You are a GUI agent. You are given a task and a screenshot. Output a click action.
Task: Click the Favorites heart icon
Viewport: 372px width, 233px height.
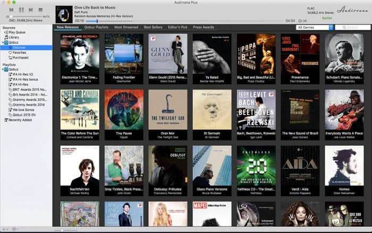(x=10, y=53)
